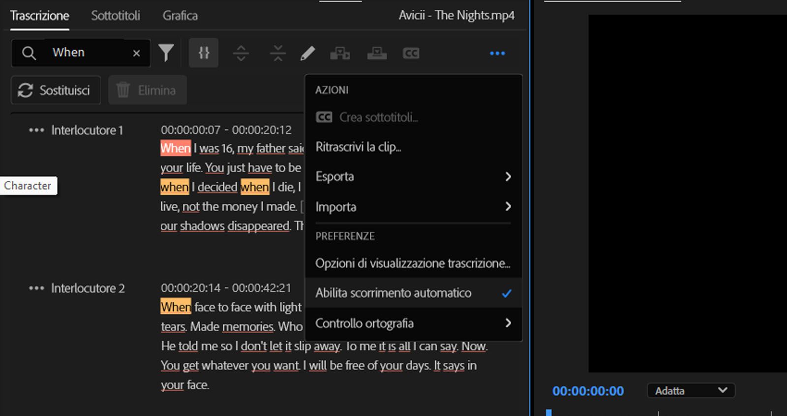
Task: Click timestamp 00:00:00:07 - 00:00:20:12
Action: coord(226,130)
